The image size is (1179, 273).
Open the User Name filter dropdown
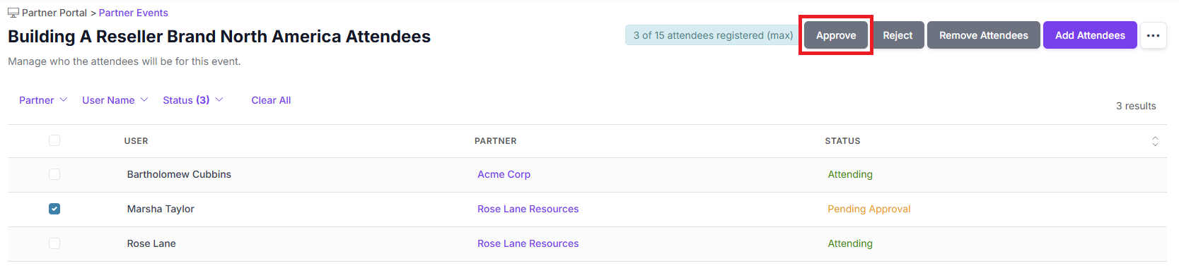115,100
